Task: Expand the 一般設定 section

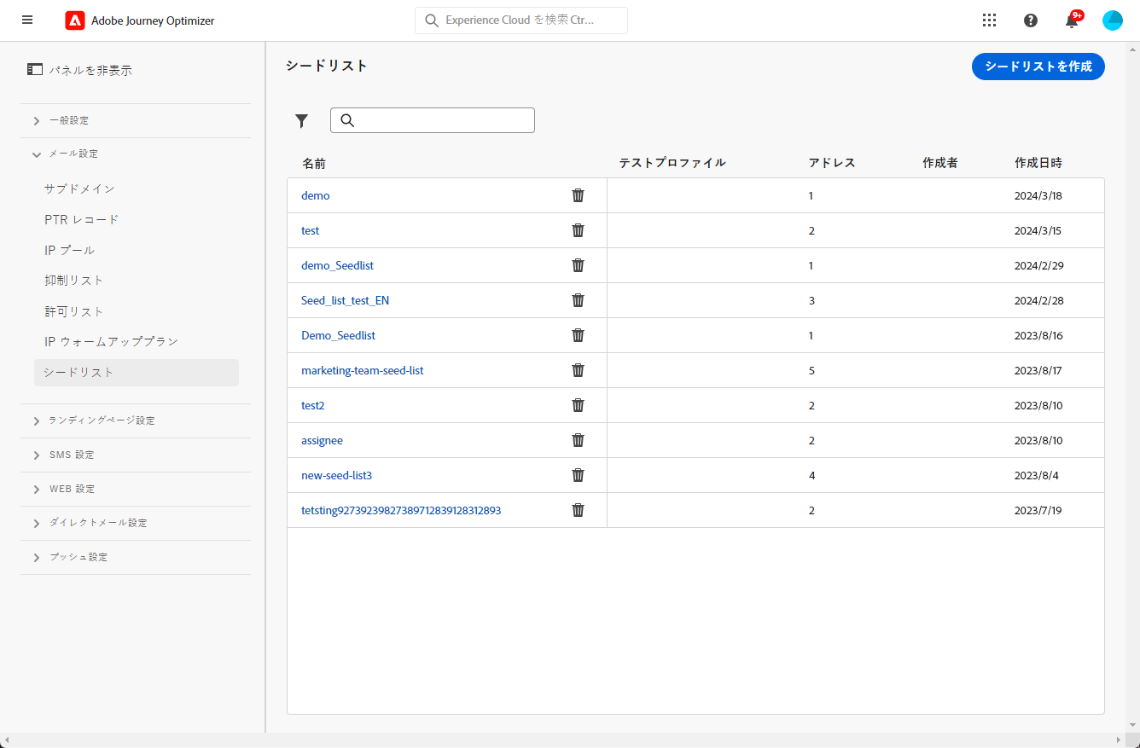Action: point(68,120)
